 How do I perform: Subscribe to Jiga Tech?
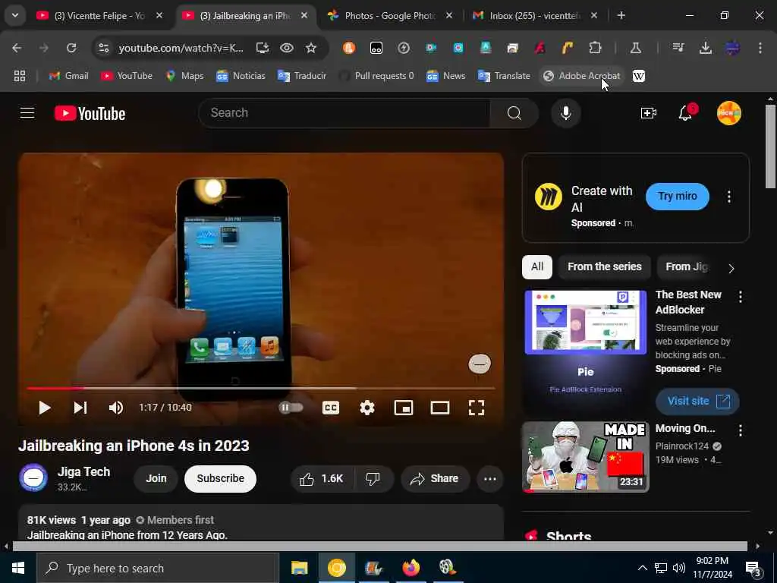(x=221, y=478)
